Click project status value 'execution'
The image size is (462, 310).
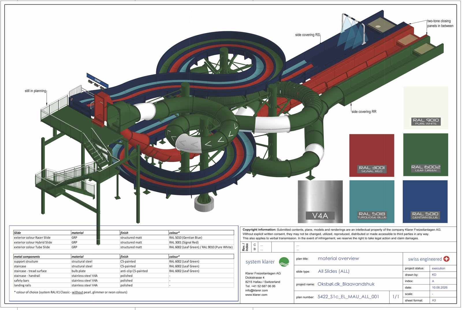pos(438,268)
